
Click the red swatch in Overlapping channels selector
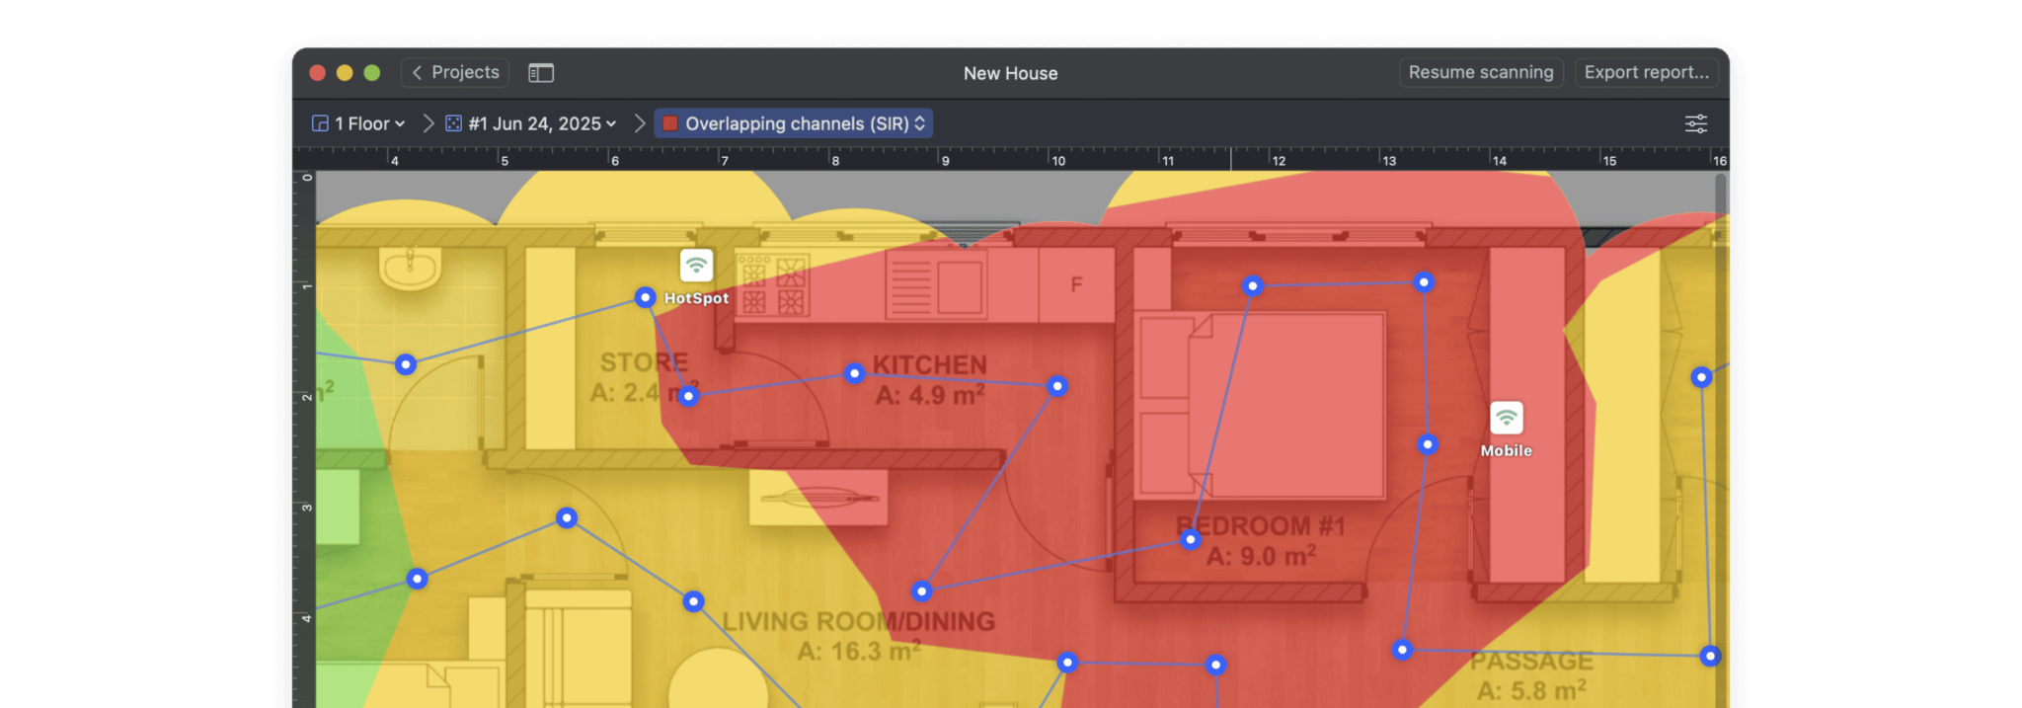pyautogui.click(x=670, y=123)
